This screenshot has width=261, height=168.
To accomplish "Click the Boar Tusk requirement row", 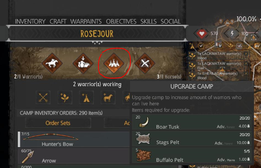I will pos(192,122).
